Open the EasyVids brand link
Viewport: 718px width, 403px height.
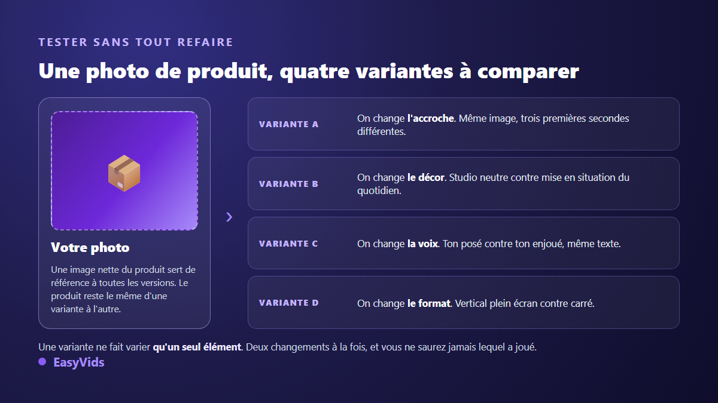78,362
